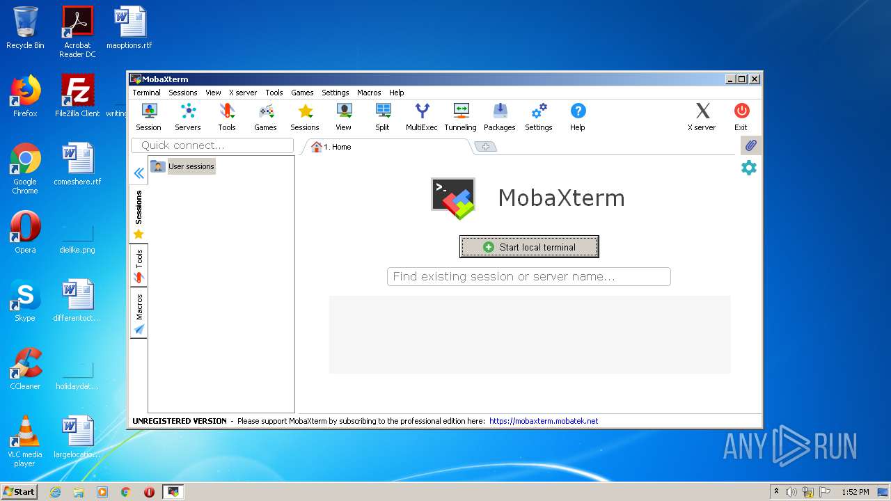Viewport: 891px width, 501px height.
Task: Open Google Chrome desktop shortcut
Action: 25,168
